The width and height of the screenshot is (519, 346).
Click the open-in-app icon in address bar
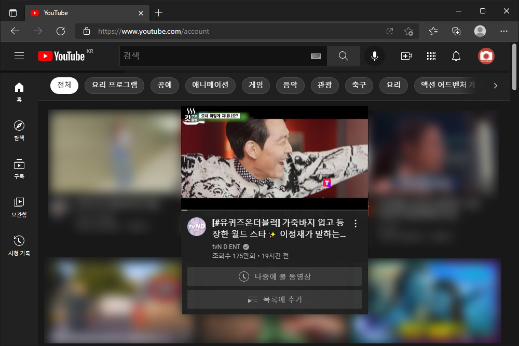(390, 31)
